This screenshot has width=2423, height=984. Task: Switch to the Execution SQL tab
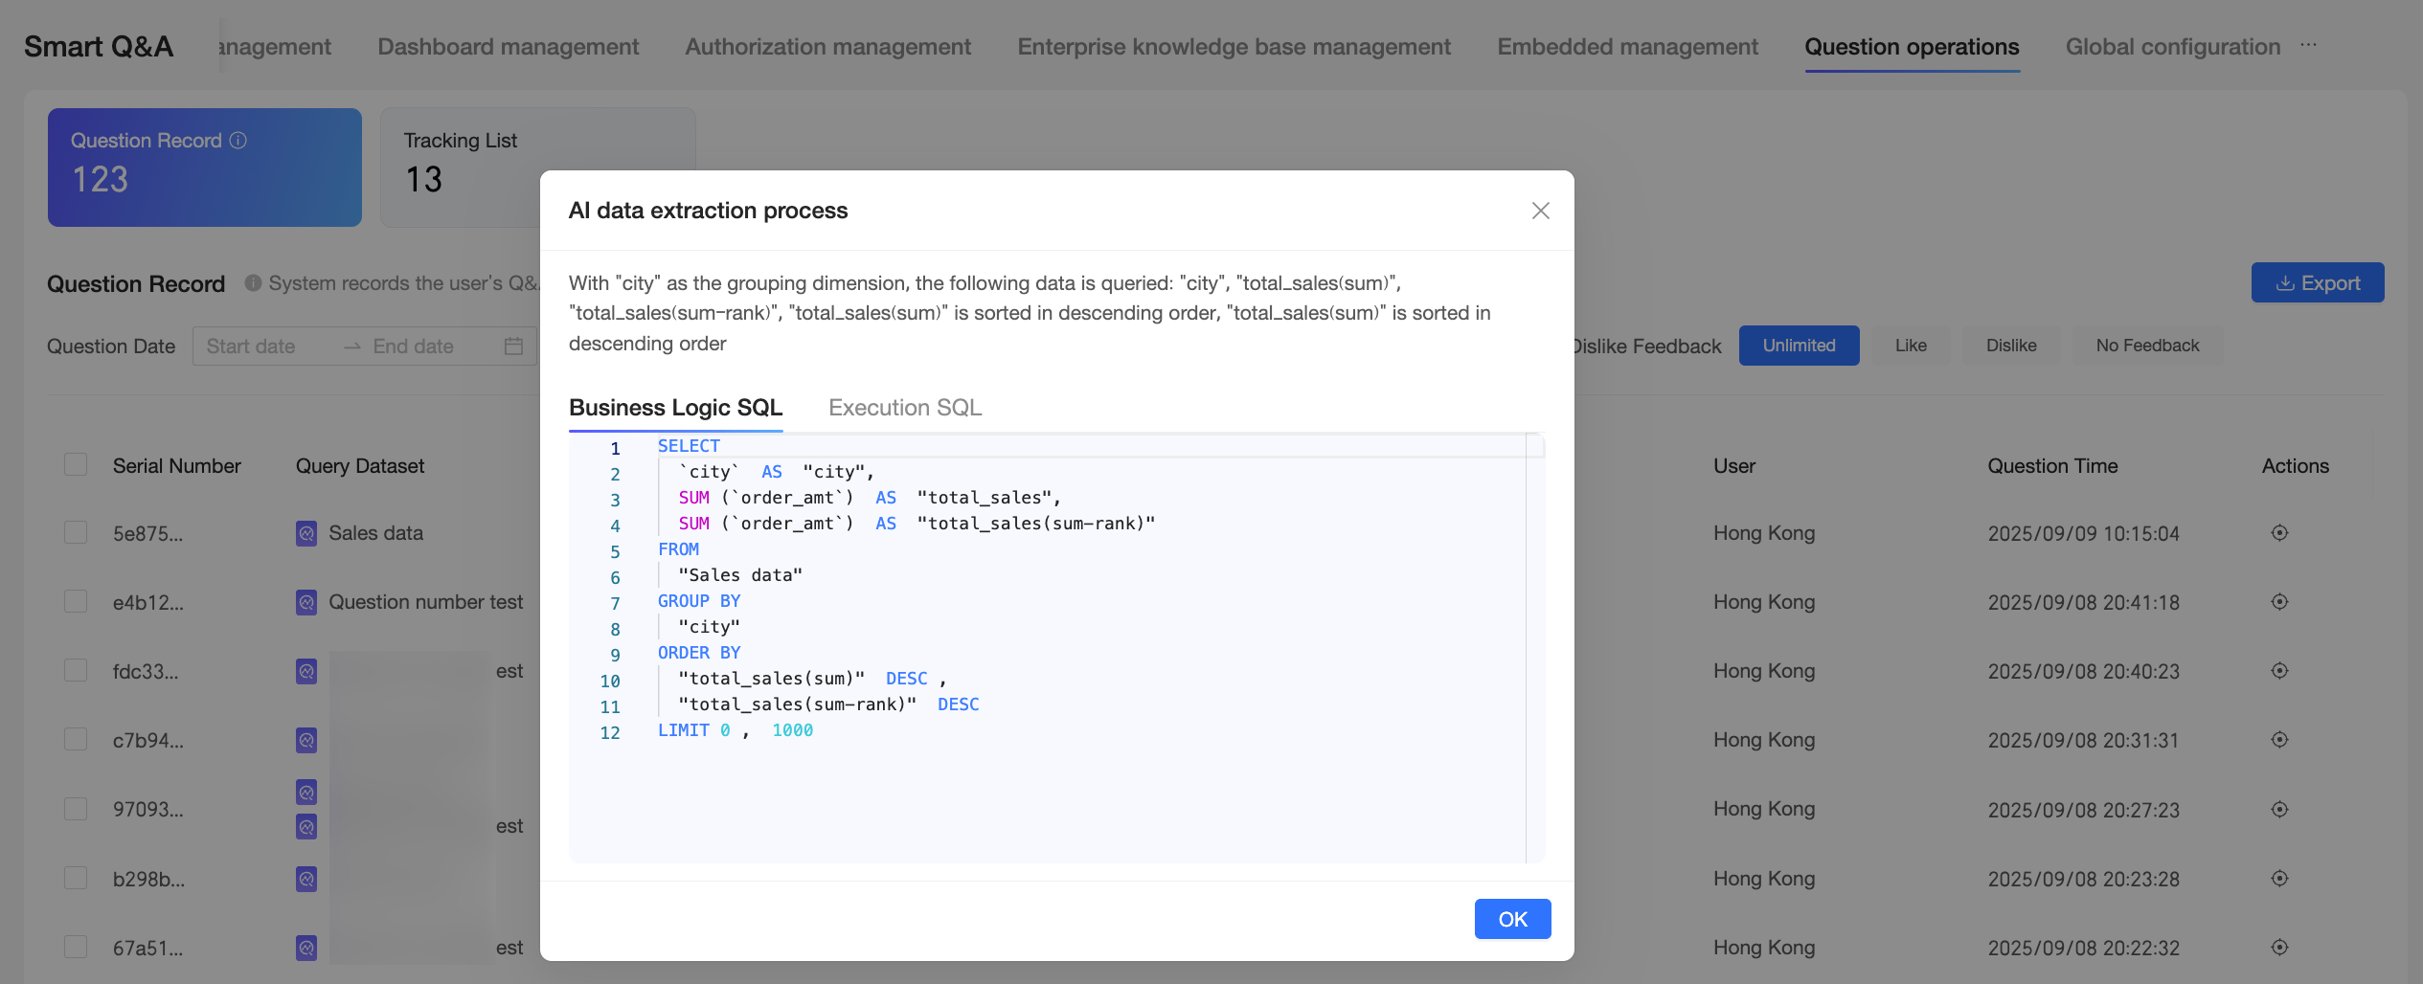[905, 408]
